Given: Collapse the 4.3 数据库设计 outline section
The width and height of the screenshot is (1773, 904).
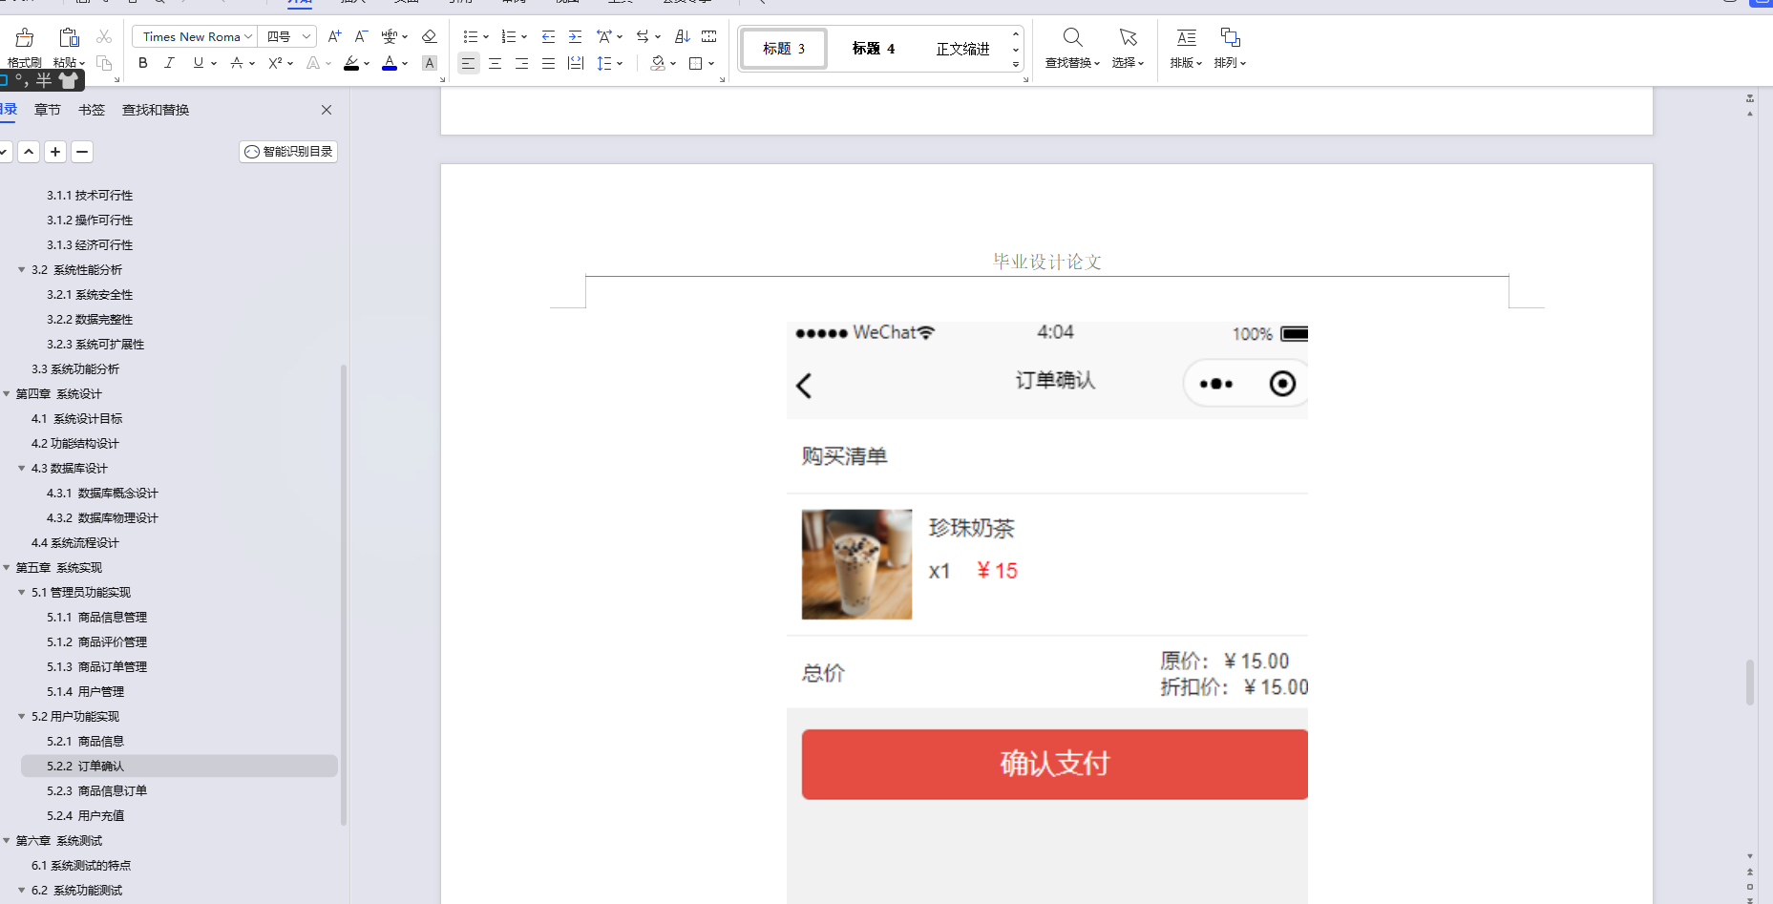Looking at the screenshot, I should point(21,468).
